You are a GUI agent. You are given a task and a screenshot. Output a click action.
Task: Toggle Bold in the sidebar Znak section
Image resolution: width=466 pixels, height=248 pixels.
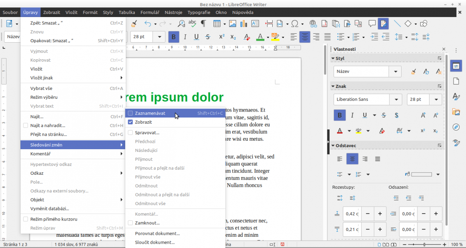point(340,115)
